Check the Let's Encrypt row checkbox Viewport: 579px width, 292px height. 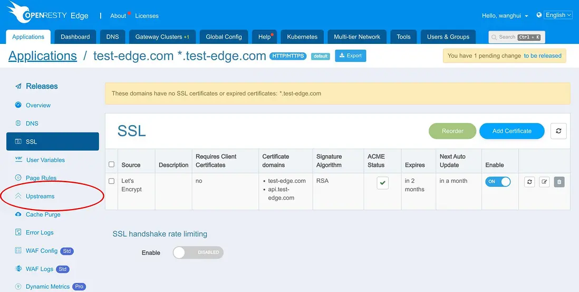tap(111, 181)
